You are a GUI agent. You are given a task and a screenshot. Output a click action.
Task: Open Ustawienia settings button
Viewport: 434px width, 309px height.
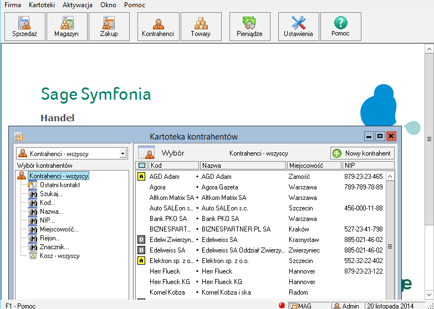pos(298,27)
